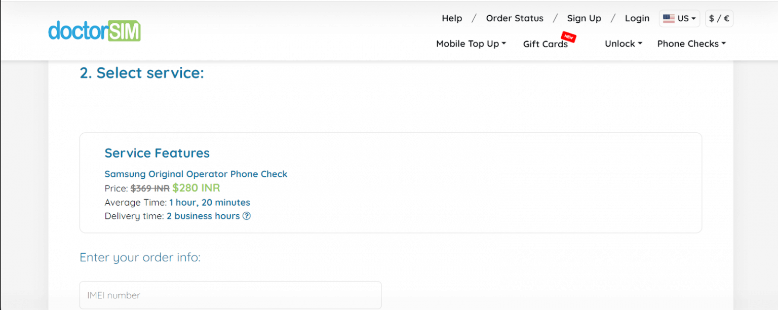Open the US country selector dropdown
Screen dimensions: 778x310
679,19
